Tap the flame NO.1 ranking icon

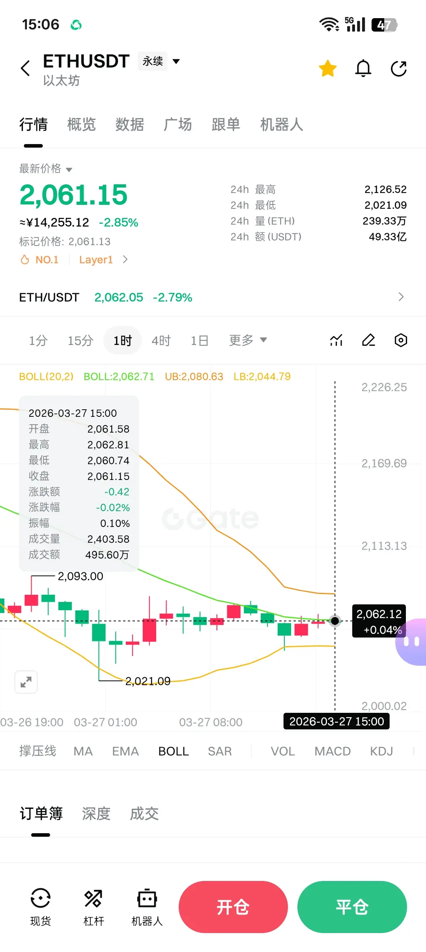click(25, 260)
